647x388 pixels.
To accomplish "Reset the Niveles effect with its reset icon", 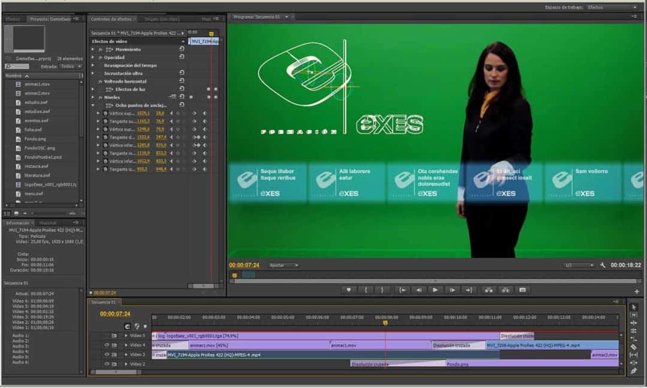I will [183, 97].
